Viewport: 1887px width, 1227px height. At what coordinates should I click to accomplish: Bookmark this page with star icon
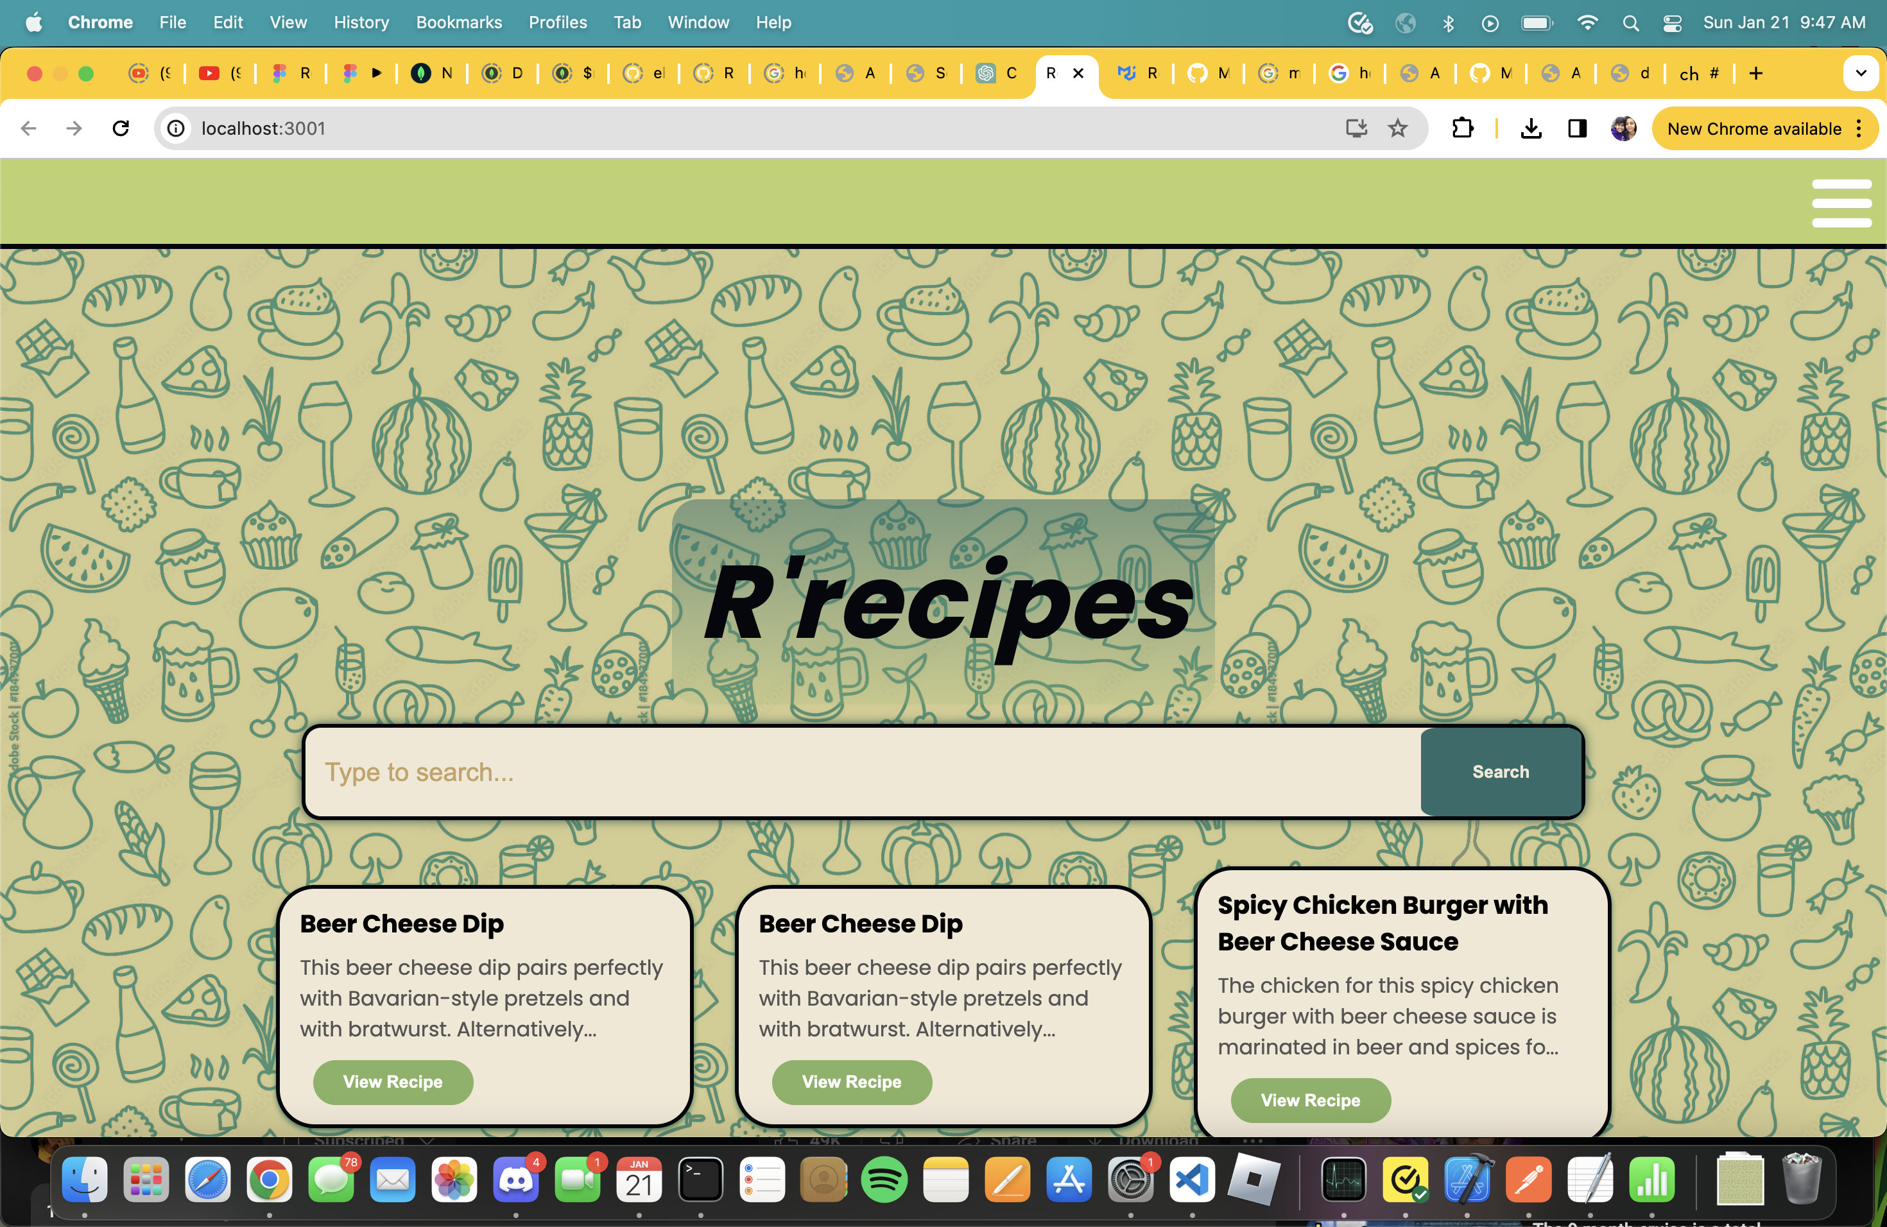[1398, 128]
